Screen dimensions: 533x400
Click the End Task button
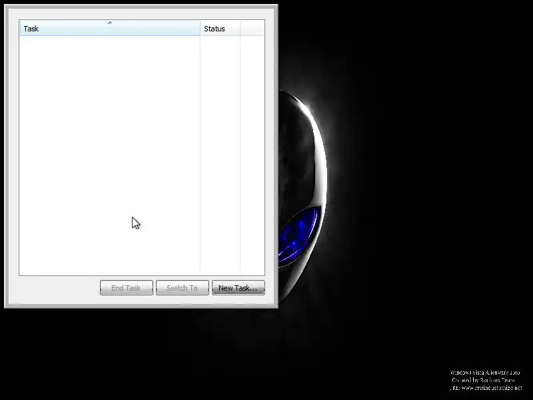pyautogui.click(x=127, y=288)
